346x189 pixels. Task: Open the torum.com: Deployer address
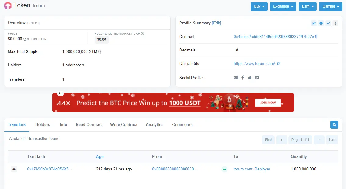tap(252, 169)
